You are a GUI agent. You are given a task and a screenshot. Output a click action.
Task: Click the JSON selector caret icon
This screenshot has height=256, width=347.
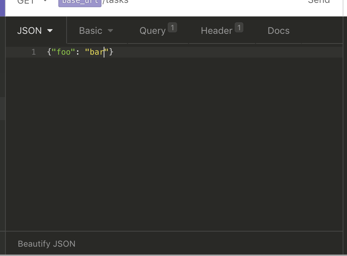click(51, 31)
